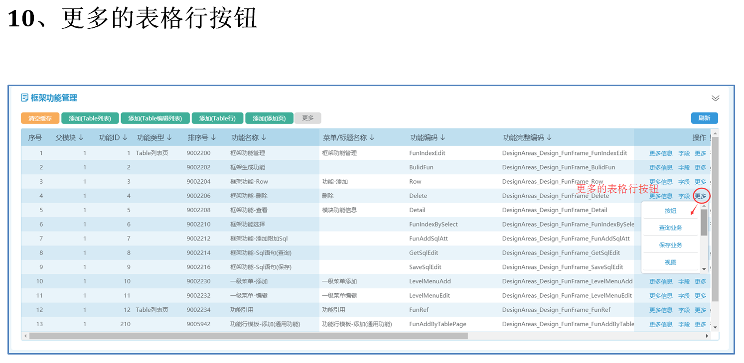The width and height of the screenshot is (744, 363).
Task: Click the 模块功能信息 title cell
Action: pos(339,210)
